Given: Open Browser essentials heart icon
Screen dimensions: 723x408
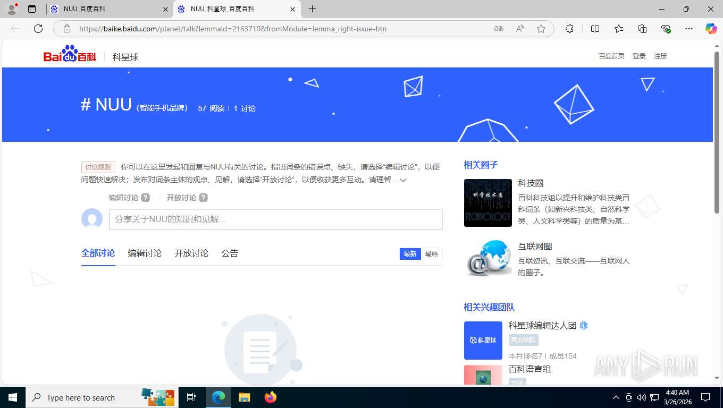Looking at the screenshot, I should 666,29.
